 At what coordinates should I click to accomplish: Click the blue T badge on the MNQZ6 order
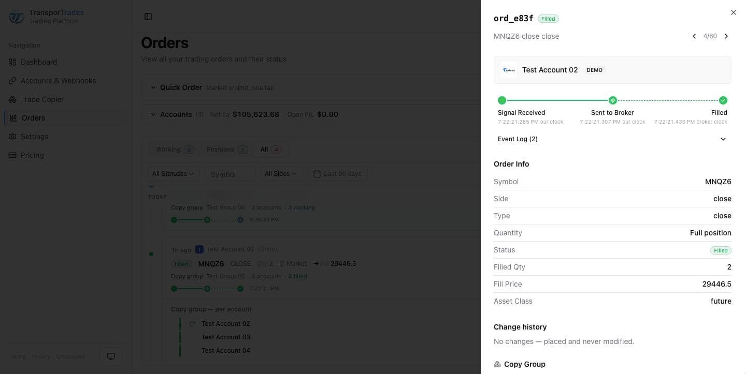click(x=199, y=249)
